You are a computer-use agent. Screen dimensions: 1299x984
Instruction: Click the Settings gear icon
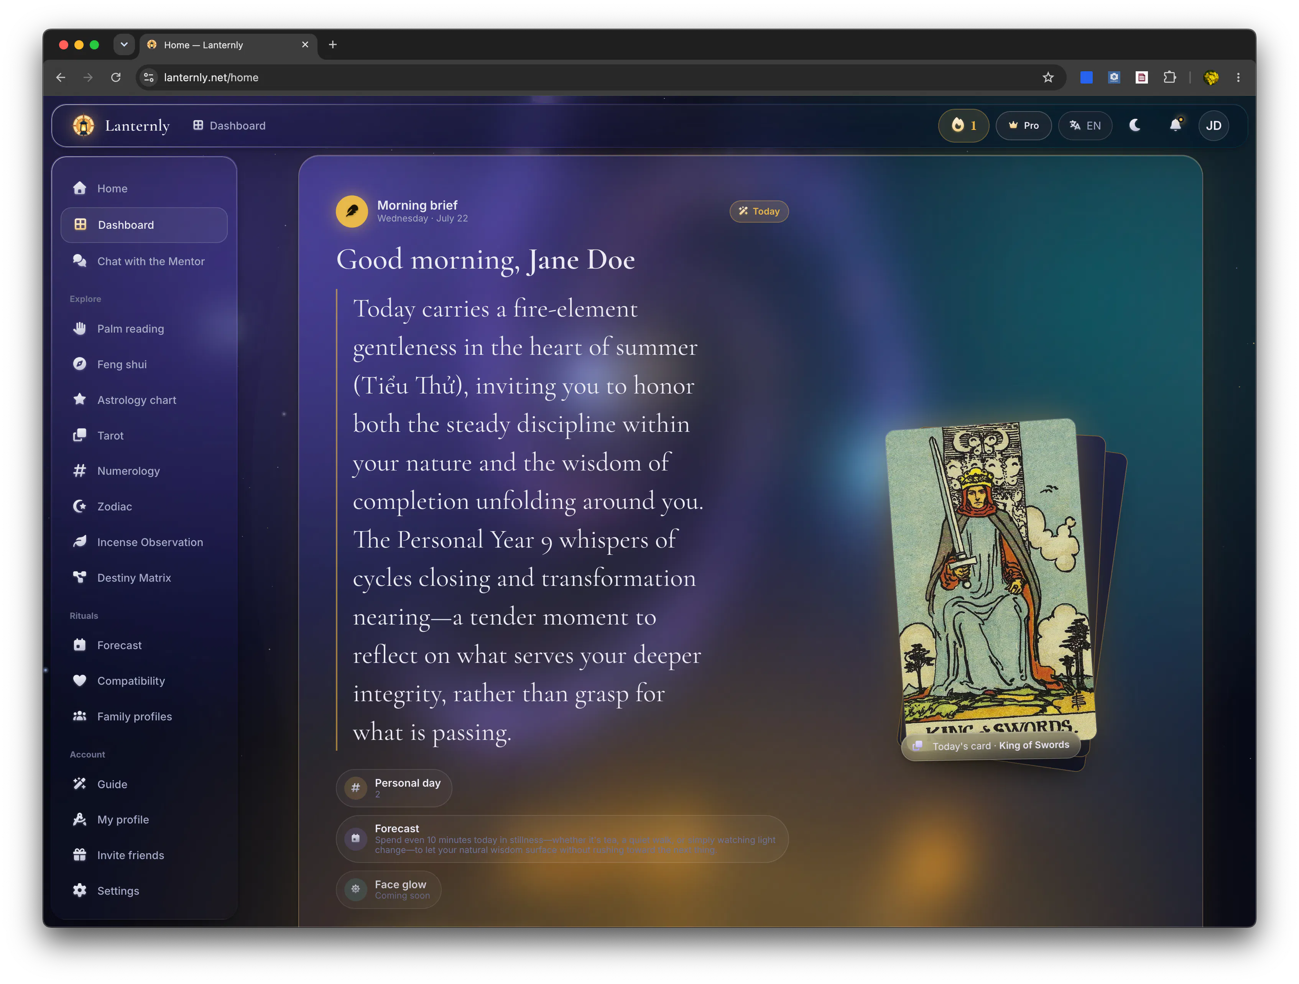(x=80, y=891)
